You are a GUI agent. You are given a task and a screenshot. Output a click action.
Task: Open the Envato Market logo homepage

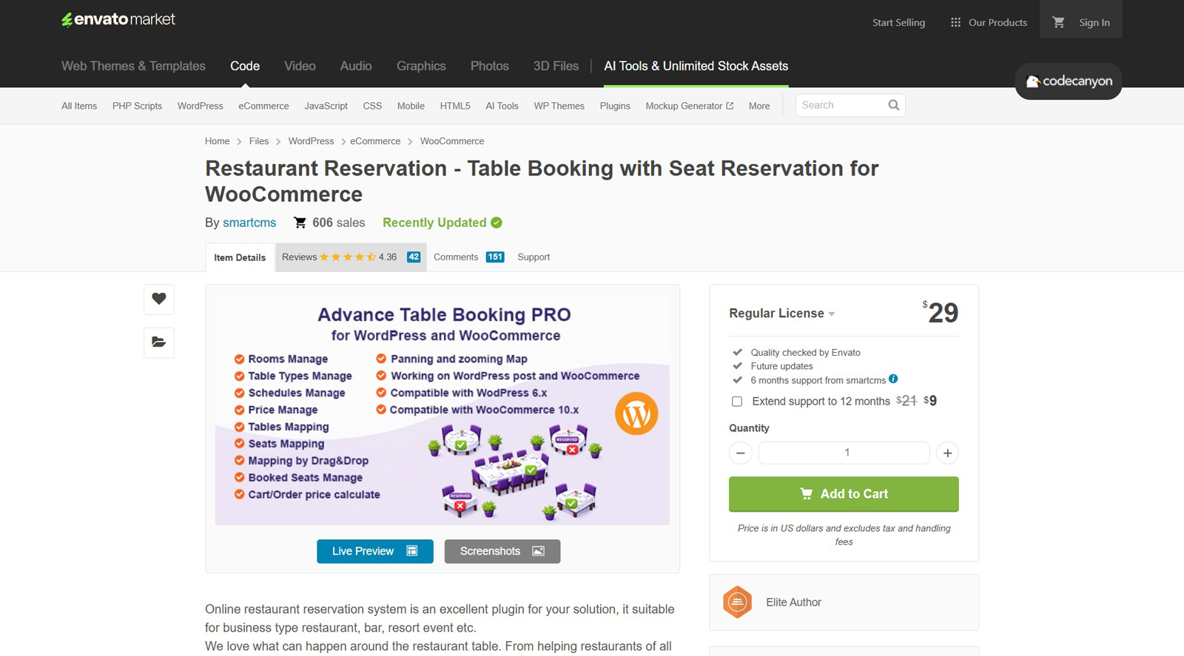tap(118, 19)
